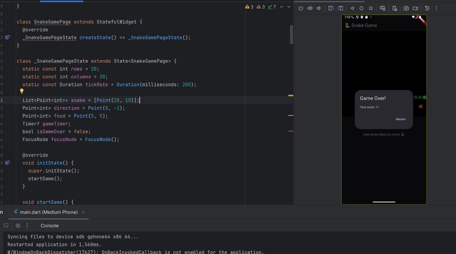Take an emulator screenshot with camera icon
Screen dimensions: 456x254
pos(406,8)
